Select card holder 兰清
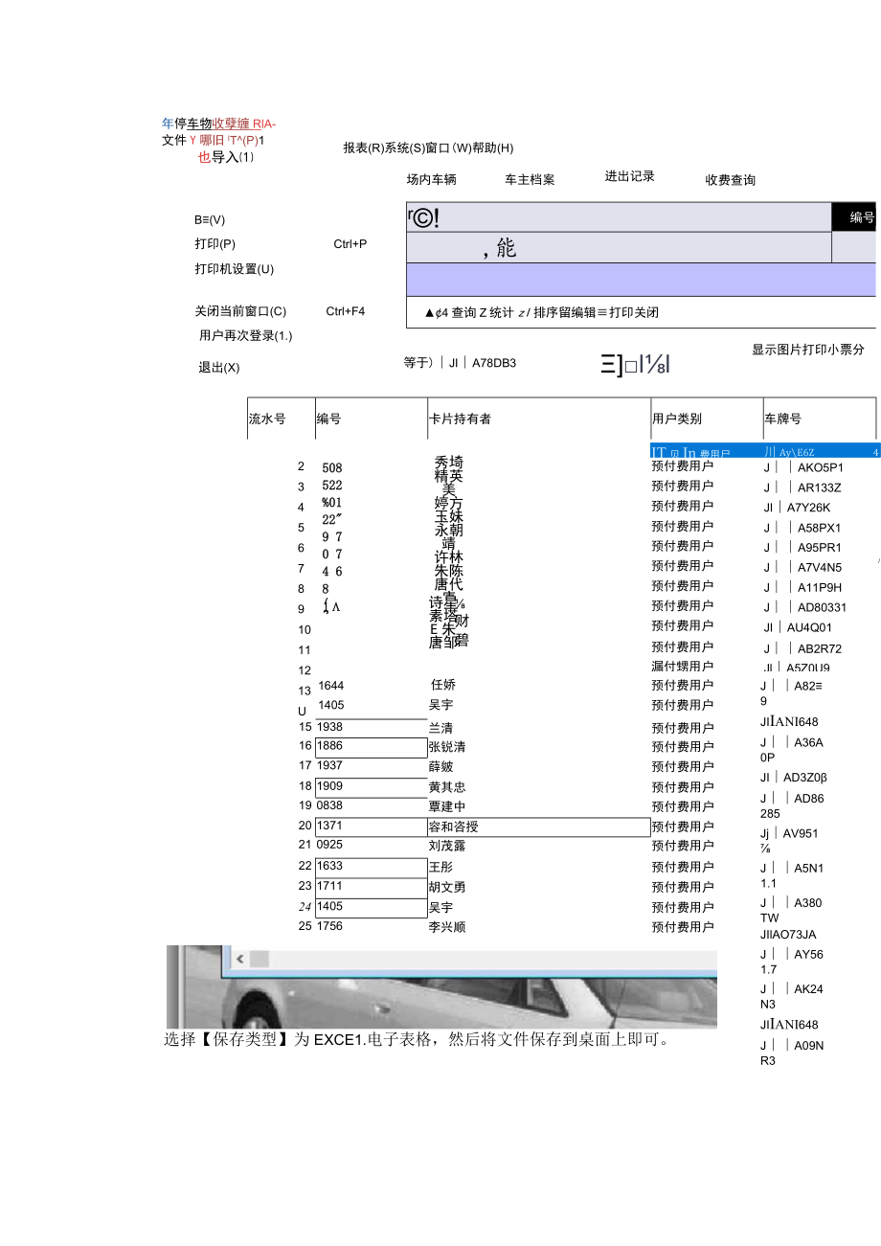Screen dimensions: 881x1246 pos(441,728)
